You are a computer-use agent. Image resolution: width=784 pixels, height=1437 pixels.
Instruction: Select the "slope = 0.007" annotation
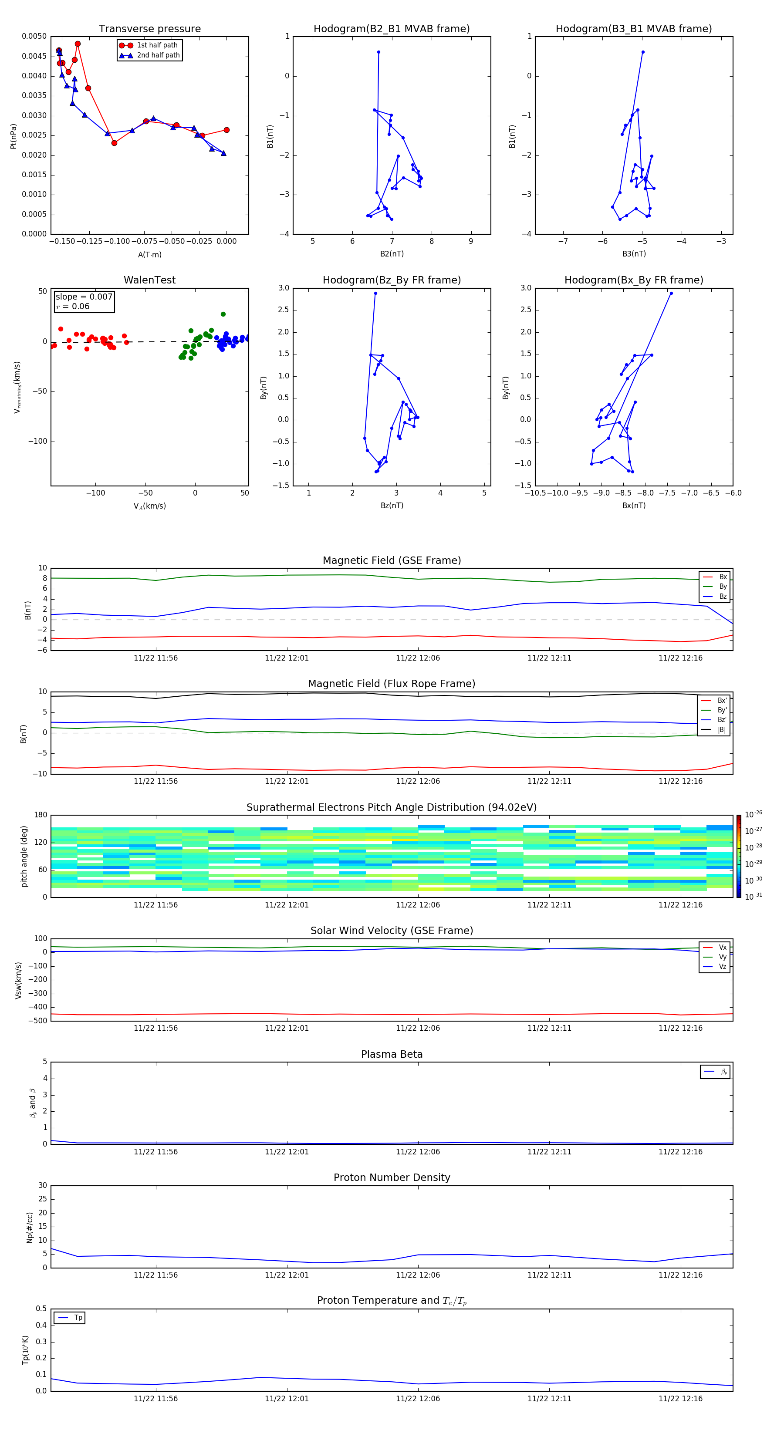[84, 297]
